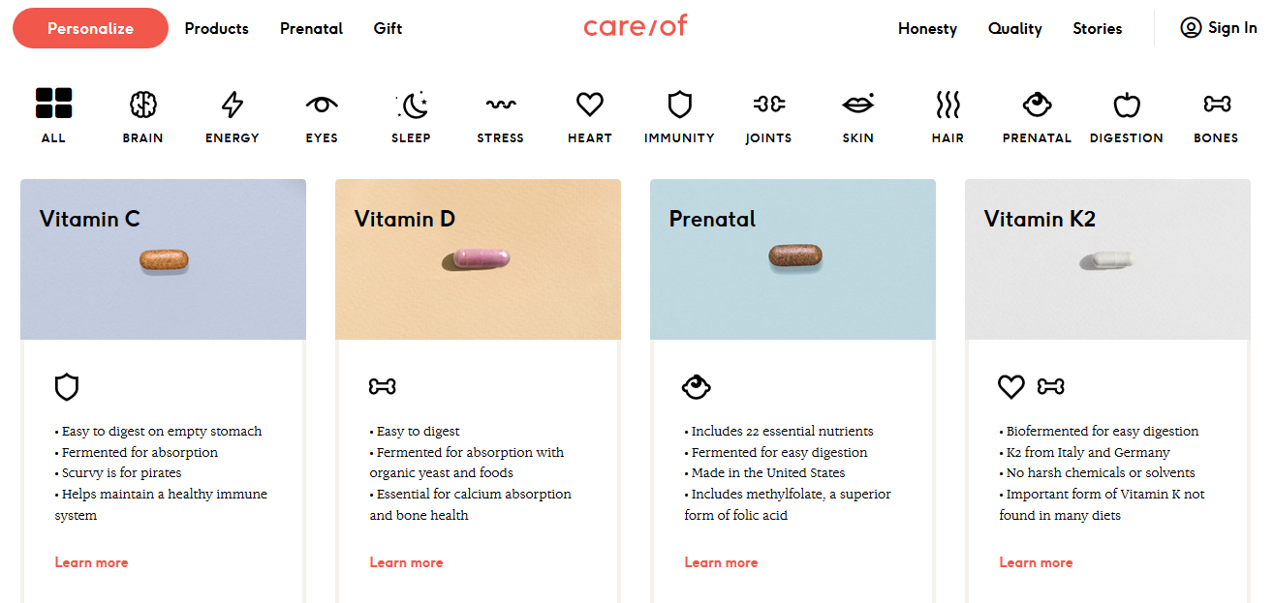
Task: Select the DIGESTION stomach icon
Action: [x=1127, y=104]
